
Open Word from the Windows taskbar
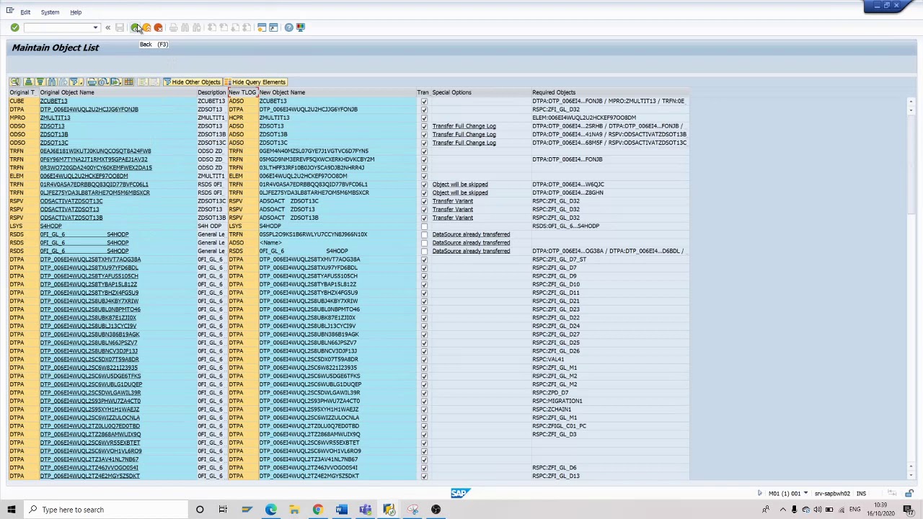pos(341,510)
